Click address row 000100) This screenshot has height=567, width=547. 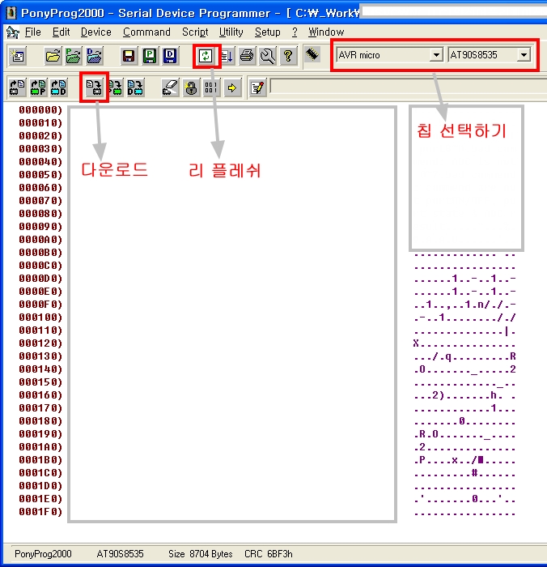(40, 318)
